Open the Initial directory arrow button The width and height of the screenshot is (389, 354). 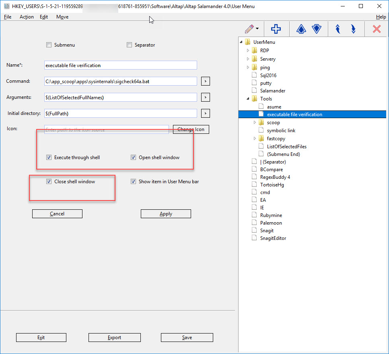tap(206, 113)
